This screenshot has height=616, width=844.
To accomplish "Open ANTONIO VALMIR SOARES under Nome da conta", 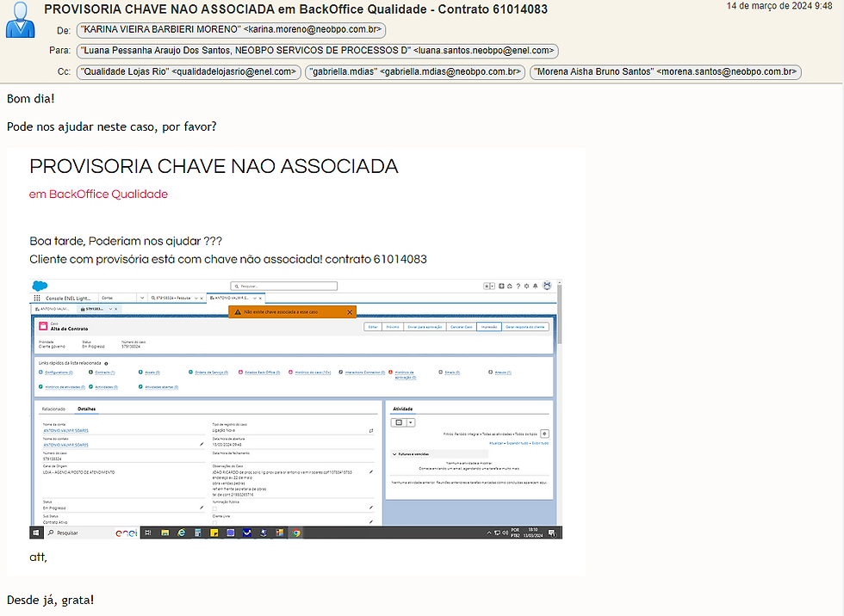I will pos(65,430).
